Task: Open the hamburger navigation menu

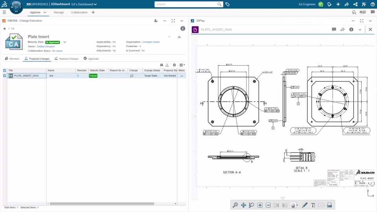Action: (4, 12)
